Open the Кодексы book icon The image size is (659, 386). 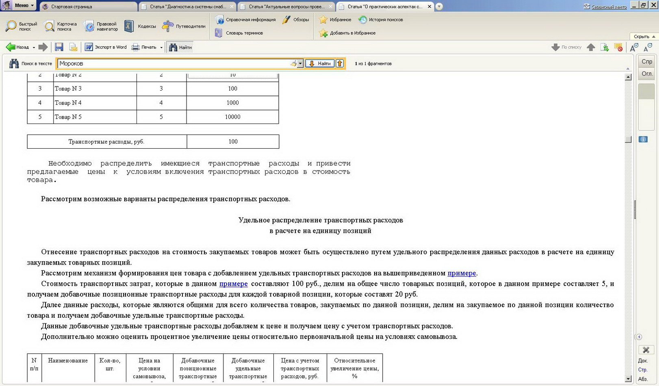(129, 26)
